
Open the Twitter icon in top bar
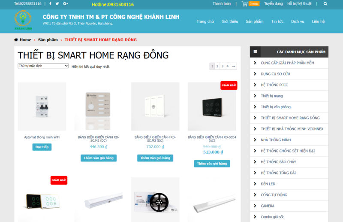57,3
